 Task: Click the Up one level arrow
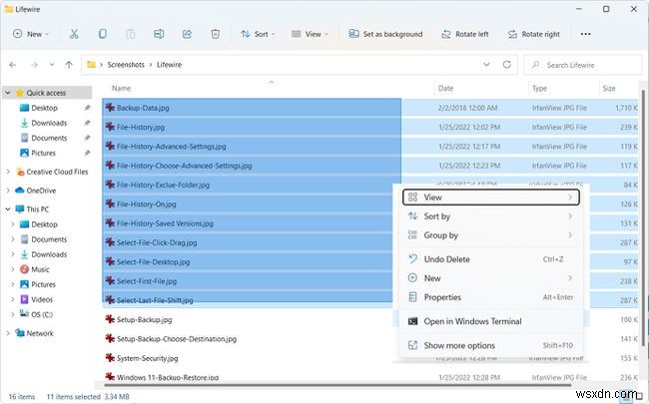[x=69, y=65]
